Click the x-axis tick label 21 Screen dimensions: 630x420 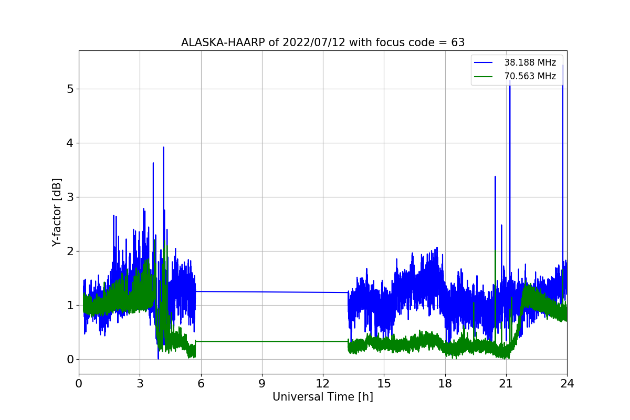pos(506,383)
